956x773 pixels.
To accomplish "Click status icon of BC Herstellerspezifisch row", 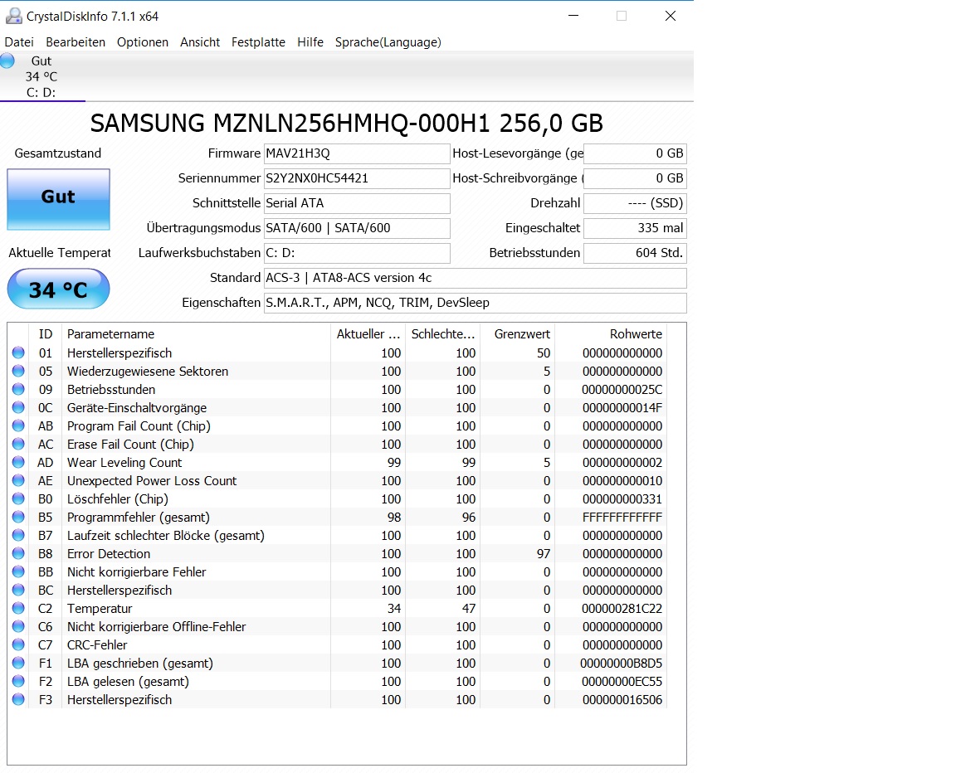I will tap(18, 590).
